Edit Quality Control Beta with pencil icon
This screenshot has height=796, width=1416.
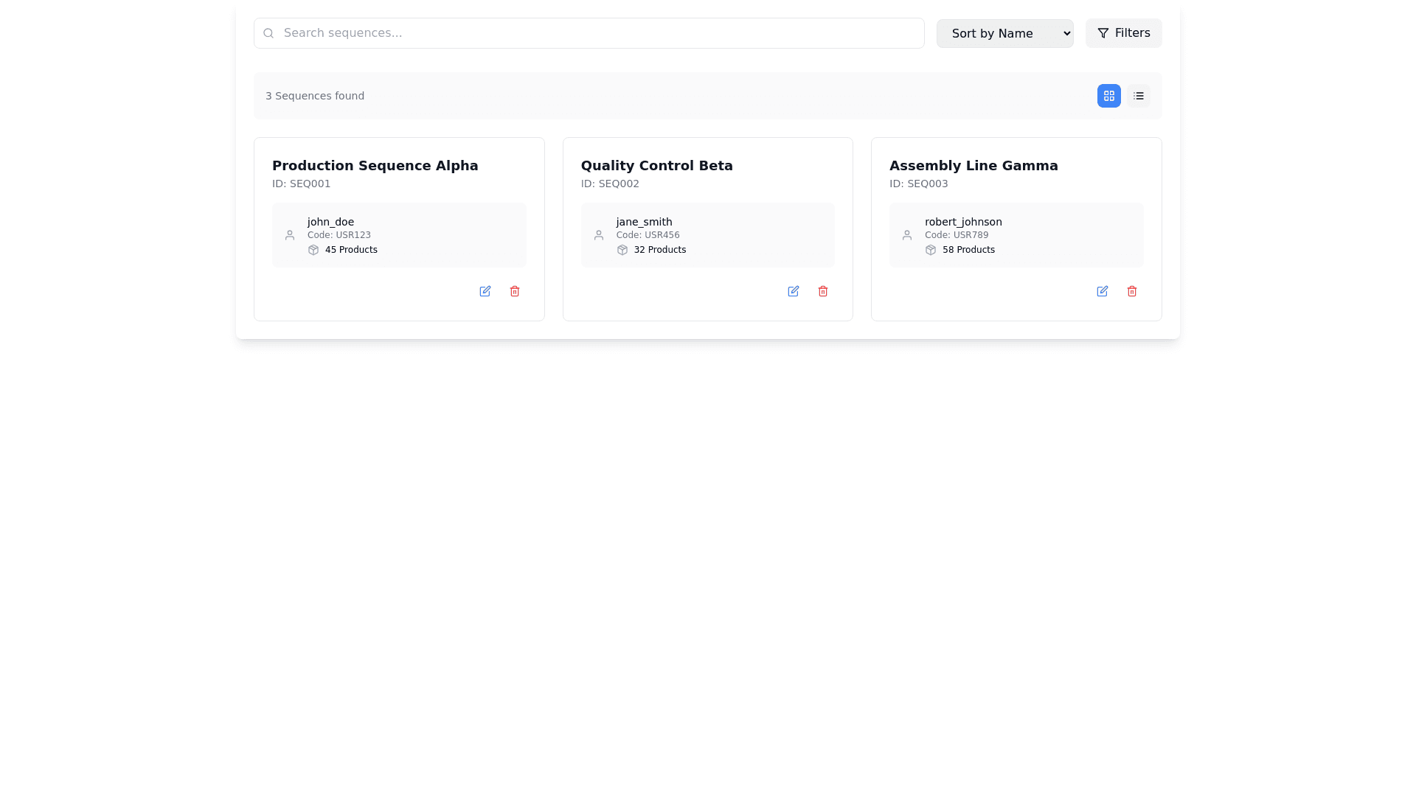point(793,291)
